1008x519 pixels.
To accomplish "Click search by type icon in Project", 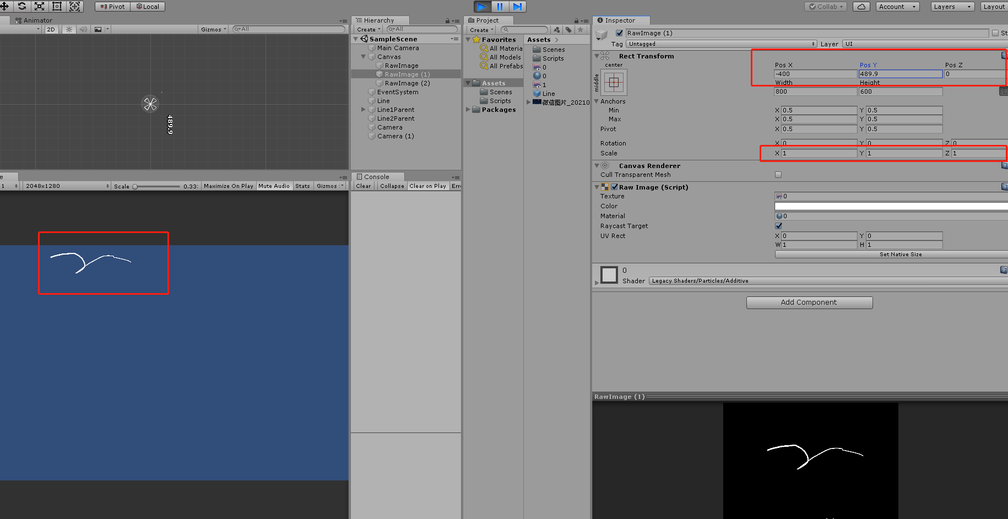I will point(557,30).
